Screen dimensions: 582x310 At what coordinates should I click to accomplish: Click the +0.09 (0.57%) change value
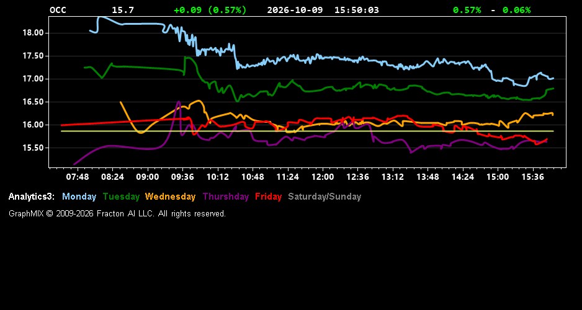210,10
